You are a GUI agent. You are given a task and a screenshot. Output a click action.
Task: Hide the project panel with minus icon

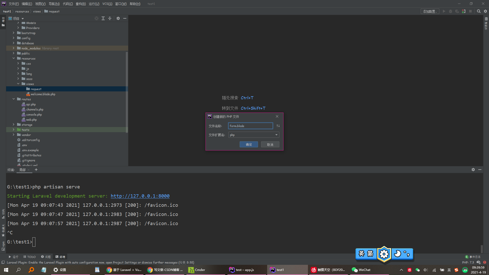coord(125,18)
